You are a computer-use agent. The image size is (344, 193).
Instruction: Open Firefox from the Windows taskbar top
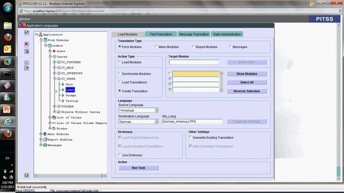point(8,38)
